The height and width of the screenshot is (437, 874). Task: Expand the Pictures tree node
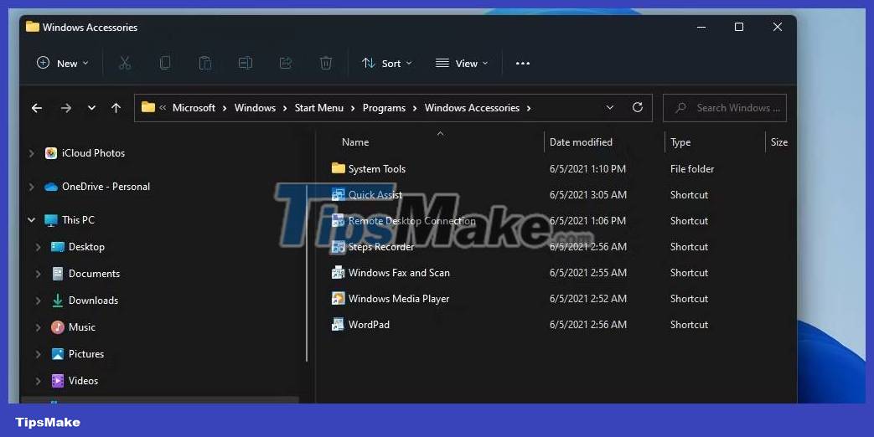coord(38,354)
